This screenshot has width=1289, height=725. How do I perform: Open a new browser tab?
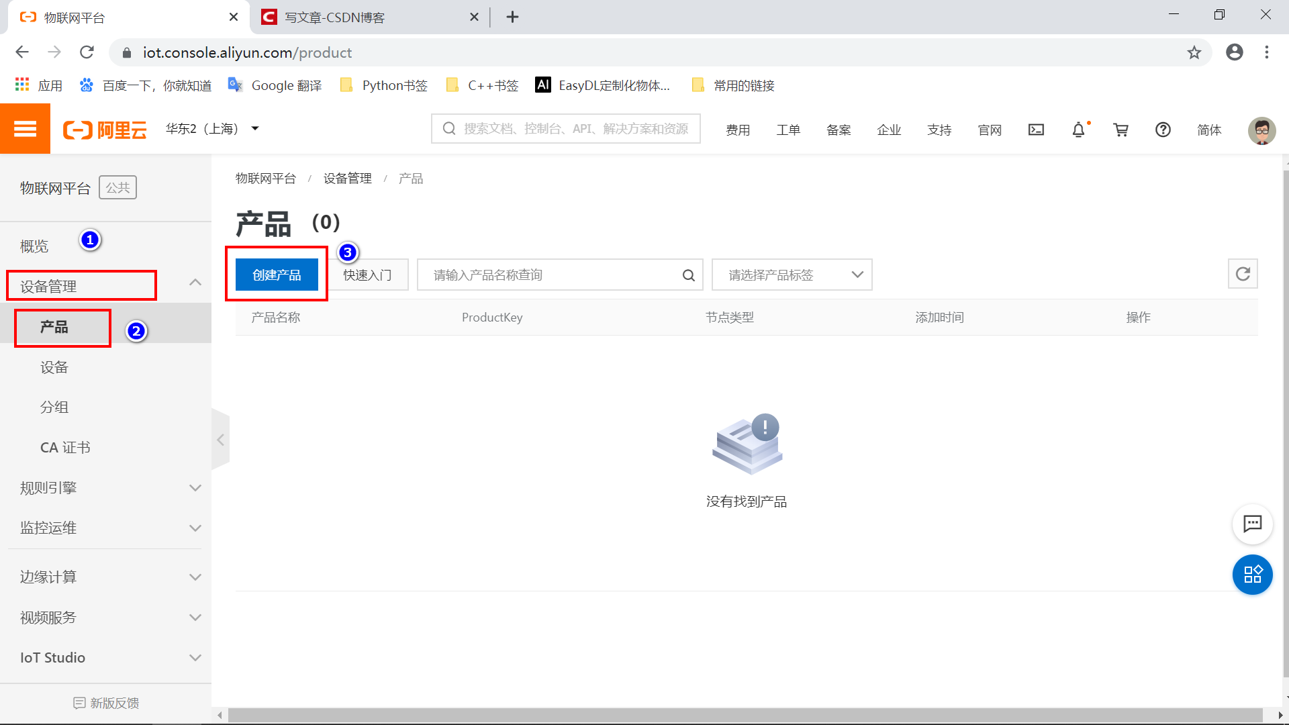click(512, 17)
